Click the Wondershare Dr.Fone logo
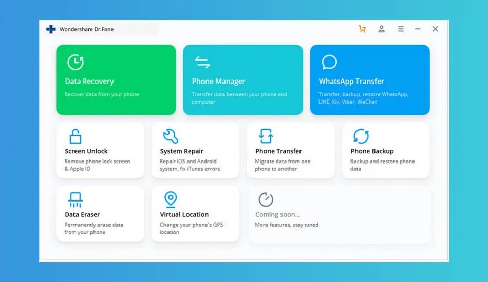 coord(51,29)
